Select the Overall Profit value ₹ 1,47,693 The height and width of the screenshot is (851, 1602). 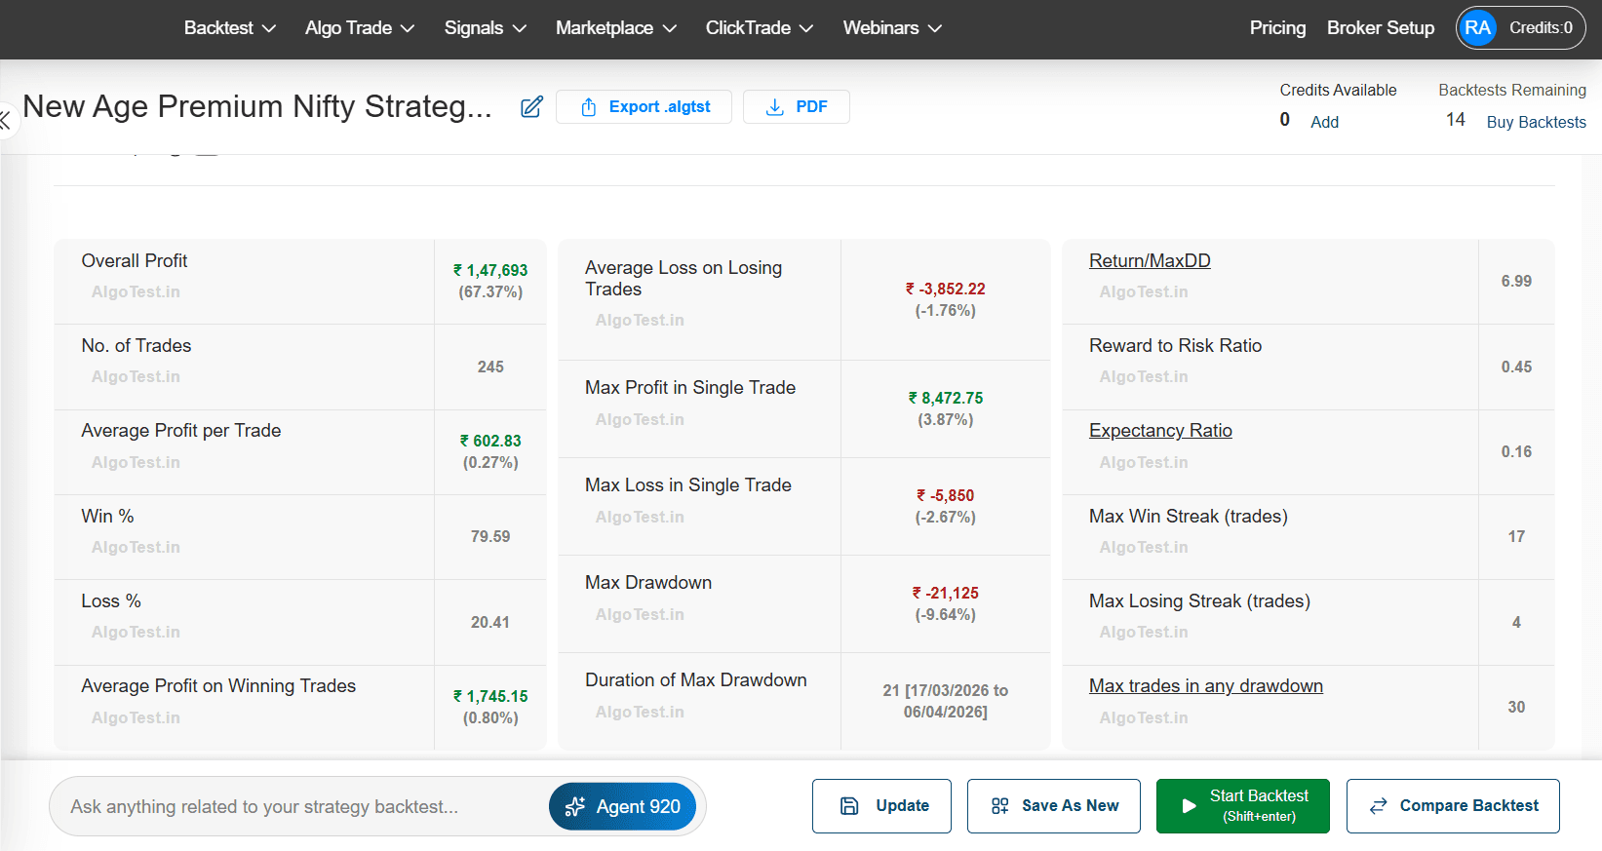[490, 270]
